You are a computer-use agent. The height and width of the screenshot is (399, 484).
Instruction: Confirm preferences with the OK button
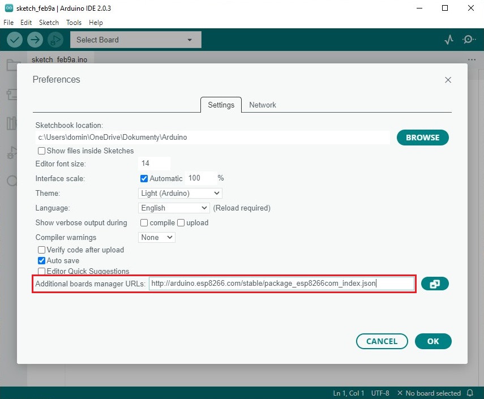pyautogui.click(x=433, y=341)
